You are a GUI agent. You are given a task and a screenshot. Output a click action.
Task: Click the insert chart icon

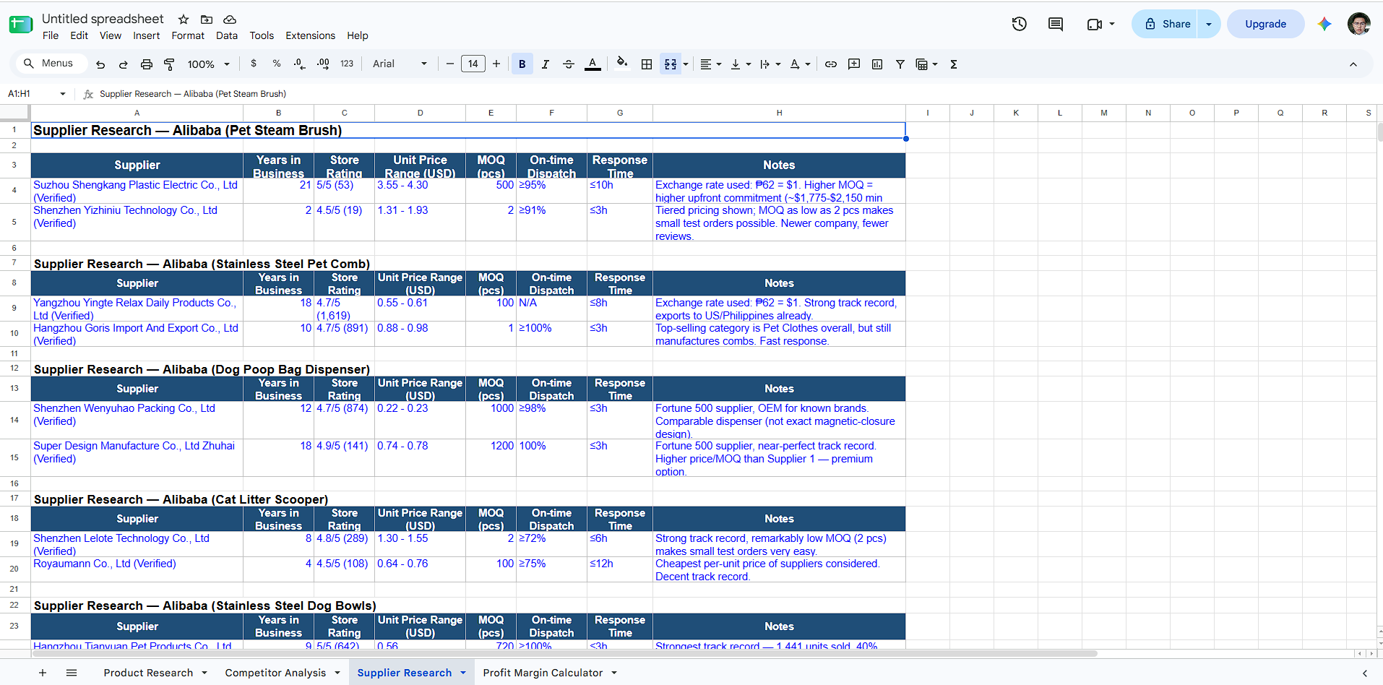pyautogui.click(x=877, y=64)
